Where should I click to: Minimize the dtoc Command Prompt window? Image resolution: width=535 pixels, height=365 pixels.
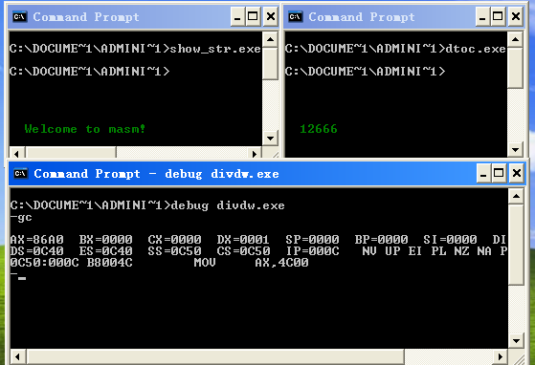pyautogui.click(x=482, y=16)
